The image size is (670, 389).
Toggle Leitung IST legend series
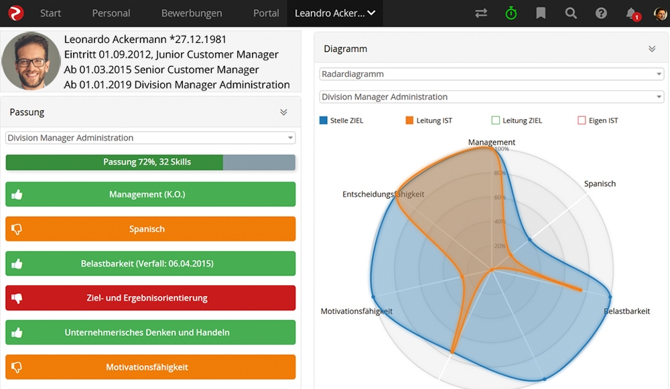(429, 121)
